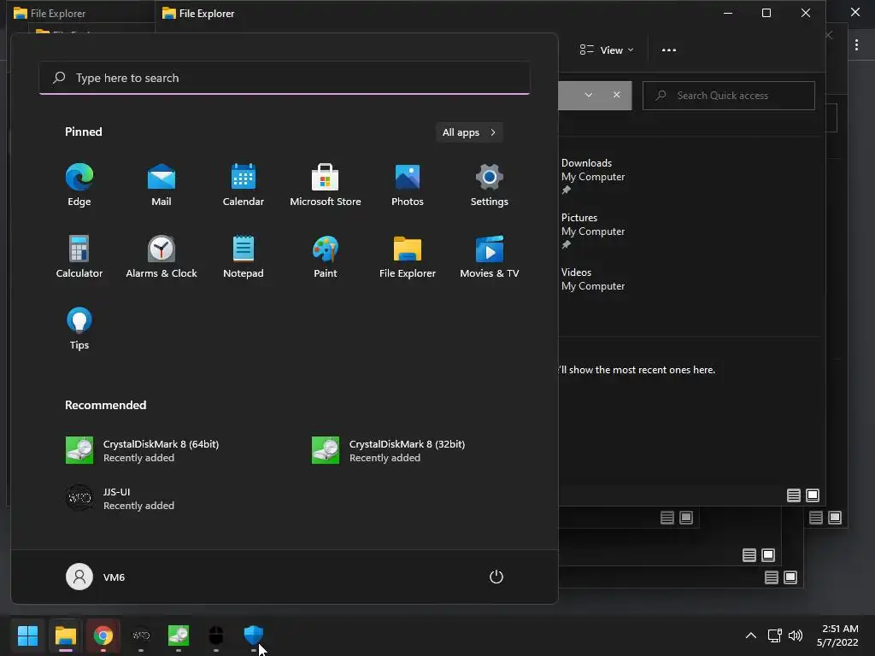Screen dimensions: 875x656
Task: Launch the Paint app
Action: pyautogui.click(x=326, y=256)
